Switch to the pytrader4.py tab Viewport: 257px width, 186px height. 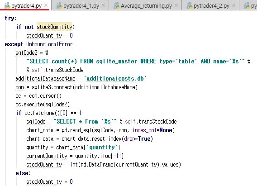26,6
